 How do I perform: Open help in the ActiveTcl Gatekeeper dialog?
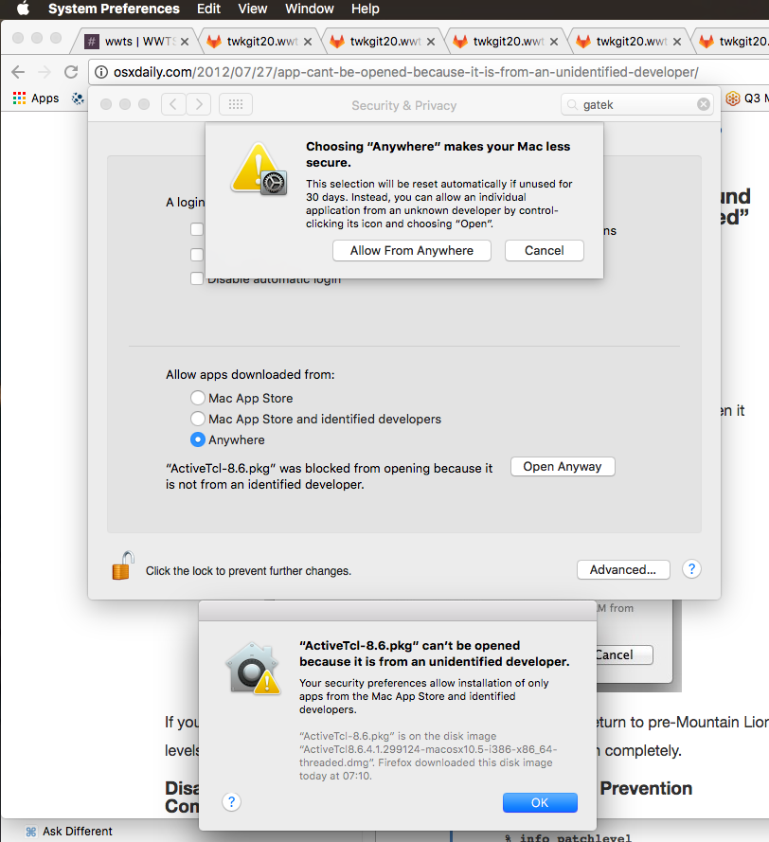[231, 802]
